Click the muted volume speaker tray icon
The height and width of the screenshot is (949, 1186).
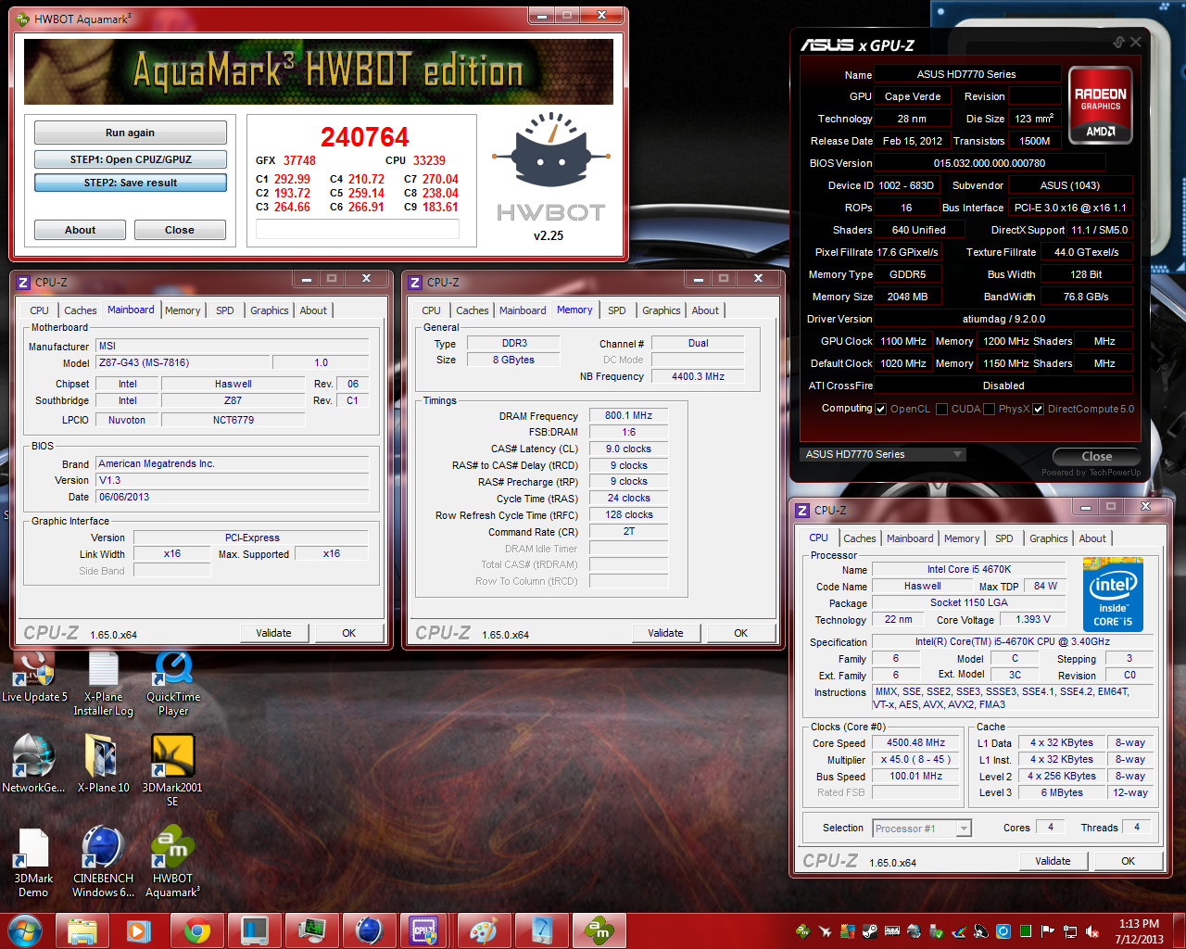pyautogui.click(x=1092, y=931)
